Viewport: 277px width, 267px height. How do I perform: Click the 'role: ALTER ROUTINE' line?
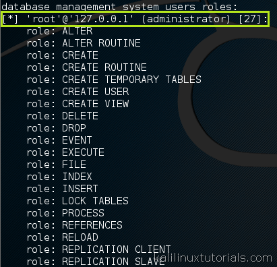(84, 43)
